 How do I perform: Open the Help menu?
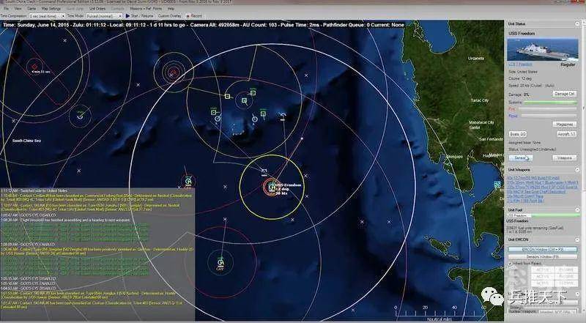pos(171,8)
